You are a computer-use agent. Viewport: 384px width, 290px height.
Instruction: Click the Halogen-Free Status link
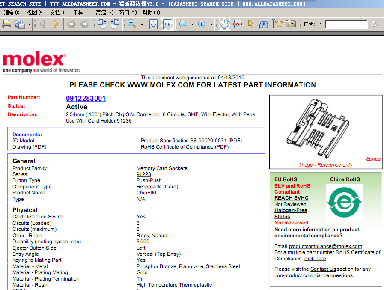(x=291, y=213)
